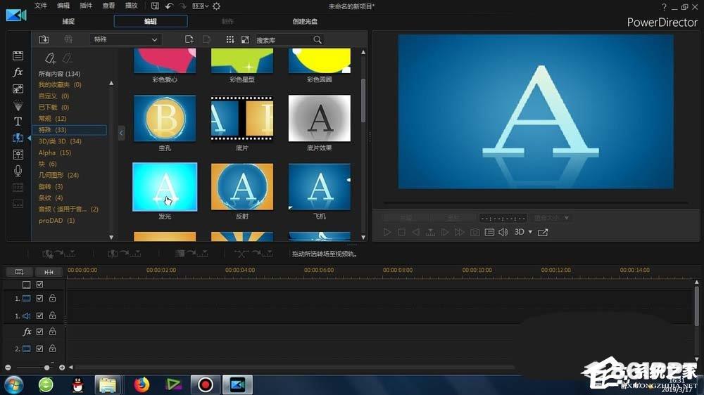Image resolution: width=704 pixels, height=395 pixels.
Task: Click the preview volume speaker icon
Action: pyautogui.click(x=503, y=232)
